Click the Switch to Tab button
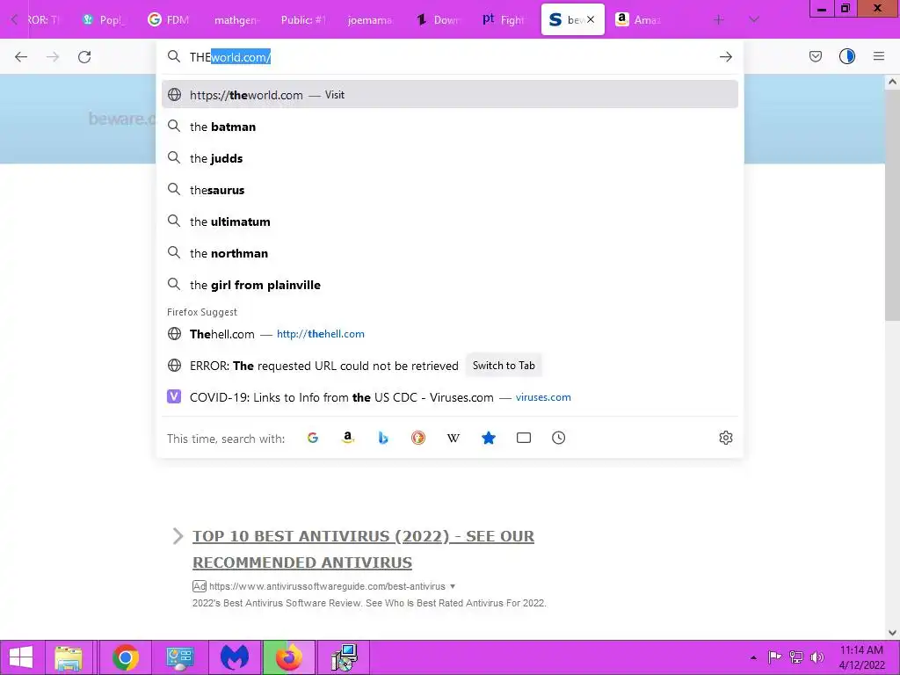Viewport: 900px width, 675px height. (504, 366)
